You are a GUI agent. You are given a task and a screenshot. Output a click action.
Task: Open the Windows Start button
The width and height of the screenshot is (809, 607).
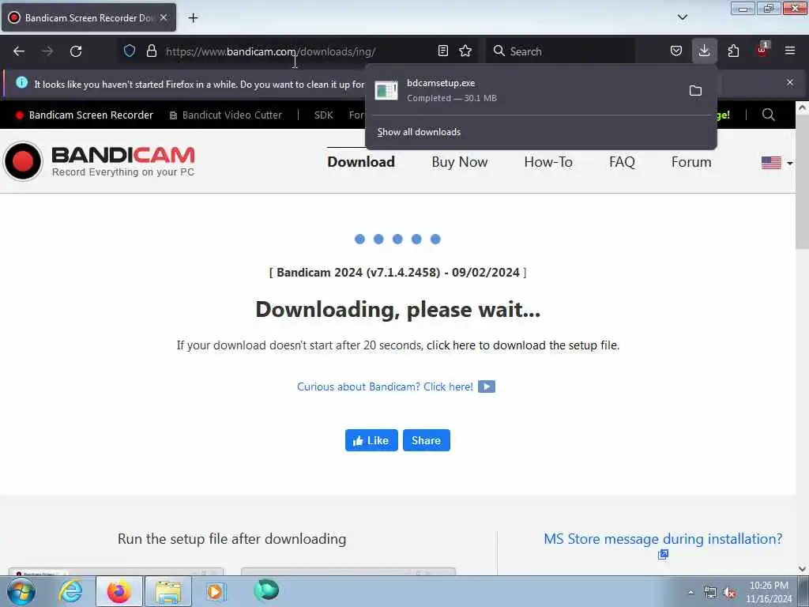tap(21, 591)
